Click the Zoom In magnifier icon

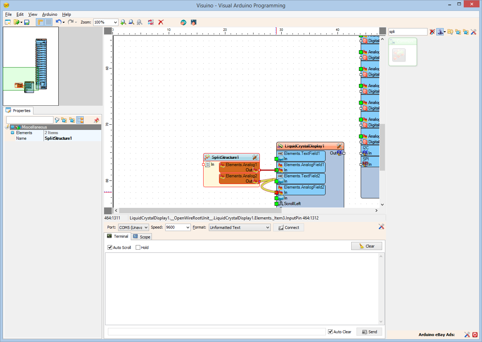(123, 22)
